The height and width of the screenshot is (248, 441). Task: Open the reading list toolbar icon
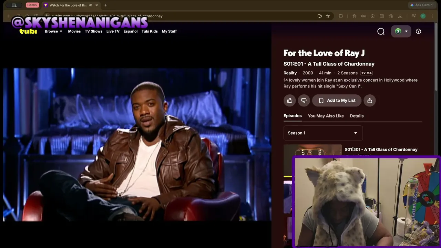[382, 16]
